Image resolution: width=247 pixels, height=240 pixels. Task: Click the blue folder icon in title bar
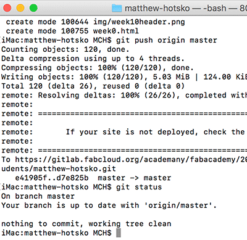pyautogui.click(x=117, y=8)
